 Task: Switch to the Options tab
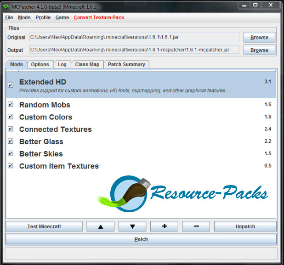tap(40, 64)
